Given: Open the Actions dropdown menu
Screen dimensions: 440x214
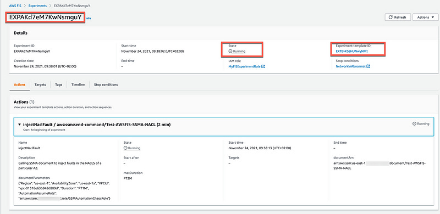Looking at the screenshot, I should coord(425,17).
